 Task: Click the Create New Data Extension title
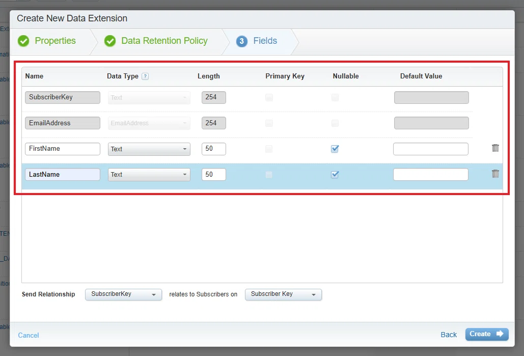72,18
